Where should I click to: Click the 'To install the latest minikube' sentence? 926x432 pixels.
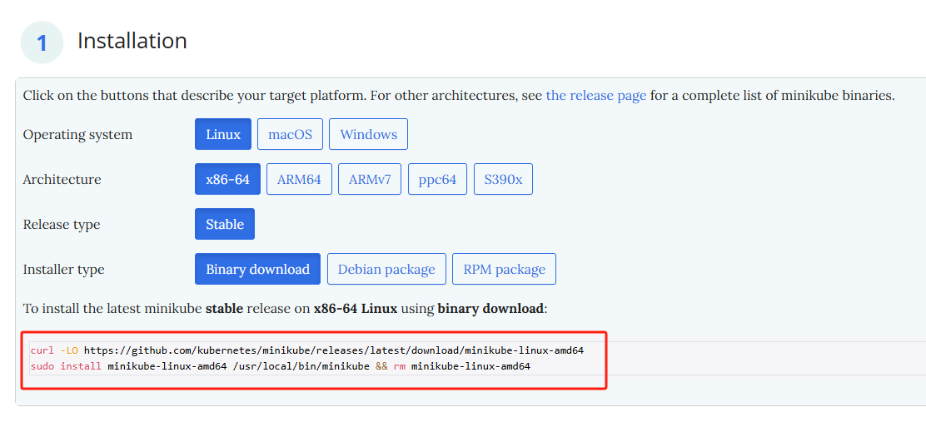(x=286, y=309)
